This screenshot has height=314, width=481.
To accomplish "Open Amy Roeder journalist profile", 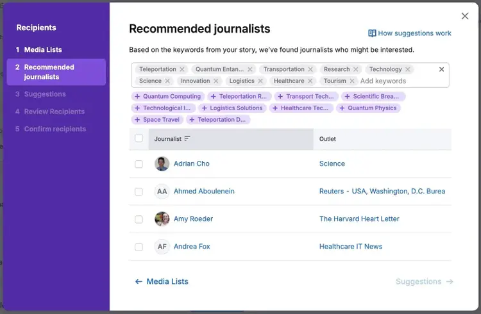I will pyautogui.click(x=193, y=219).
